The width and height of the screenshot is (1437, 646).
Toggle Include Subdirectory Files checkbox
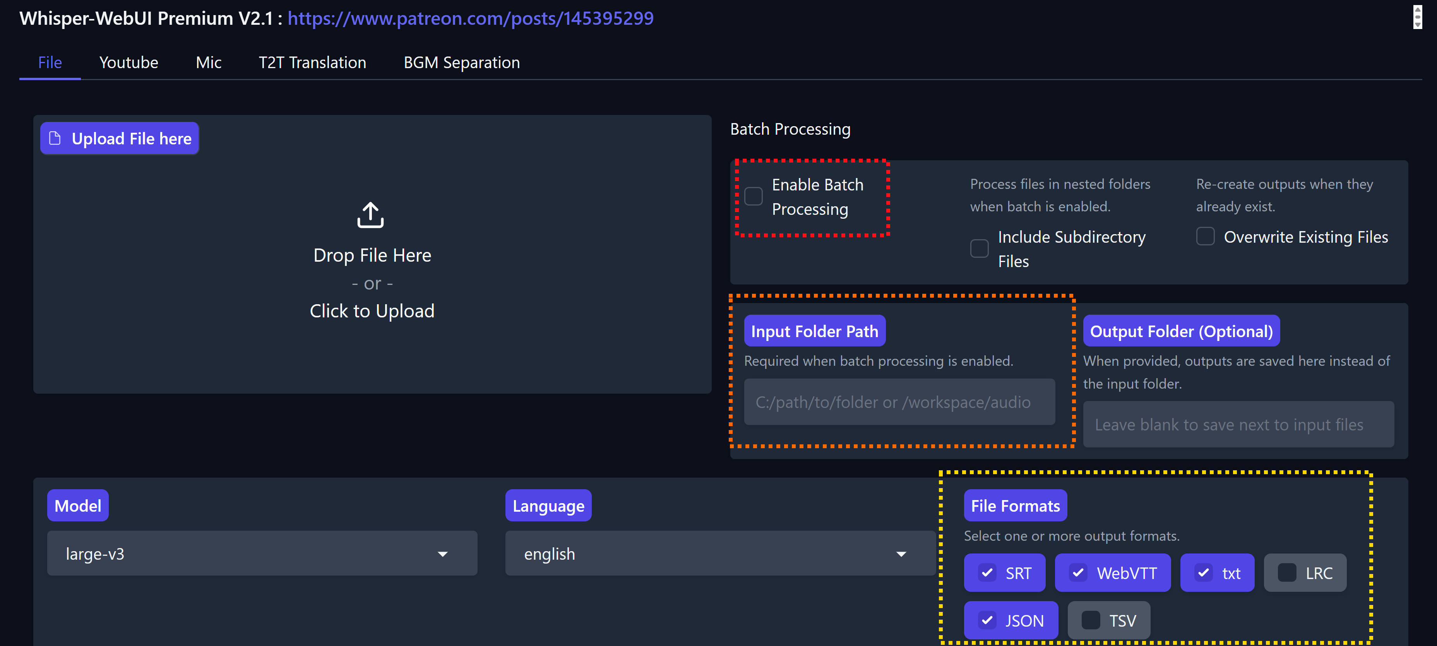click(x=979, y=249)
